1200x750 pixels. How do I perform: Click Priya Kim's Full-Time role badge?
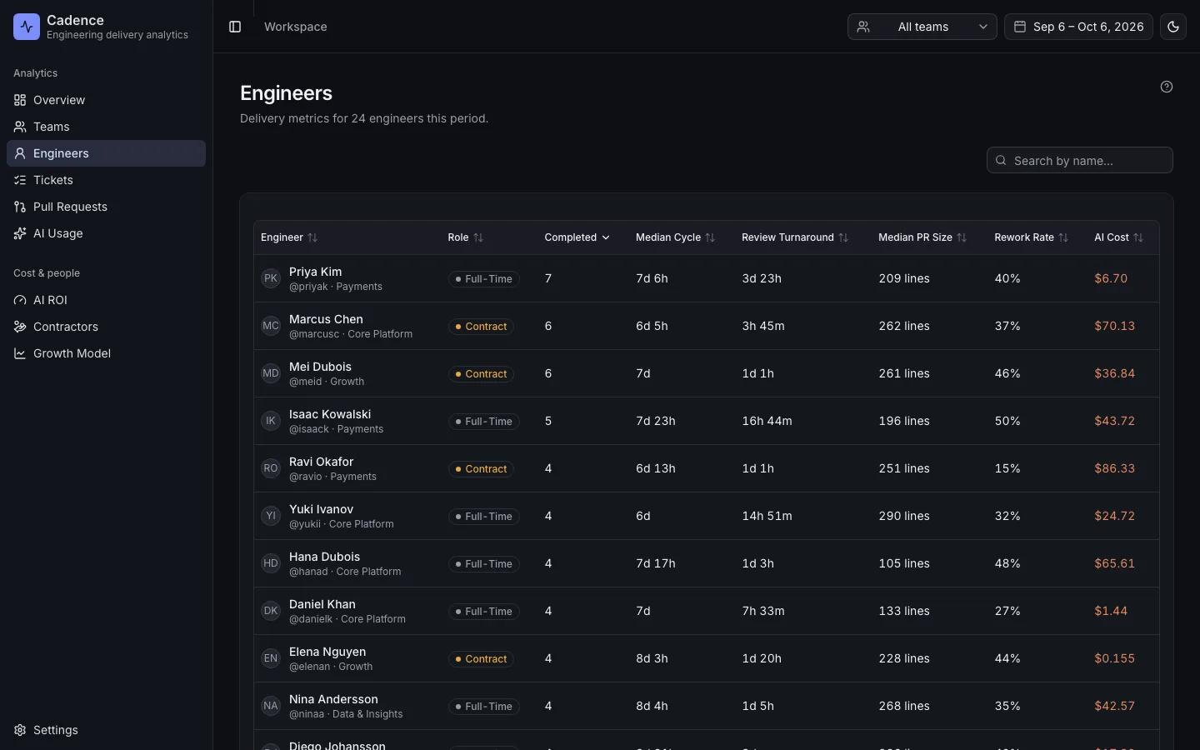tap(483, 279)
